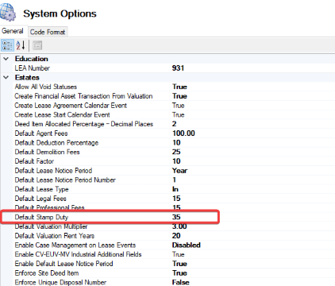
Task: Select the Default Demolition Fees row label
Action: click(47, 152)
